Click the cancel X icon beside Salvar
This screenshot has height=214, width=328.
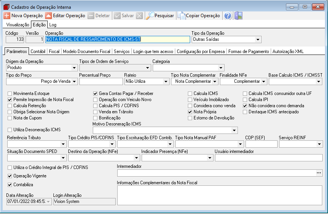[139, 16]
